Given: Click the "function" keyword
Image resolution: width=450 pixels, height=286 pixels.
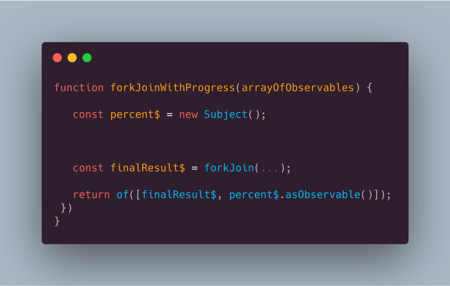Looking at the screenshot, I should [79, 88].
